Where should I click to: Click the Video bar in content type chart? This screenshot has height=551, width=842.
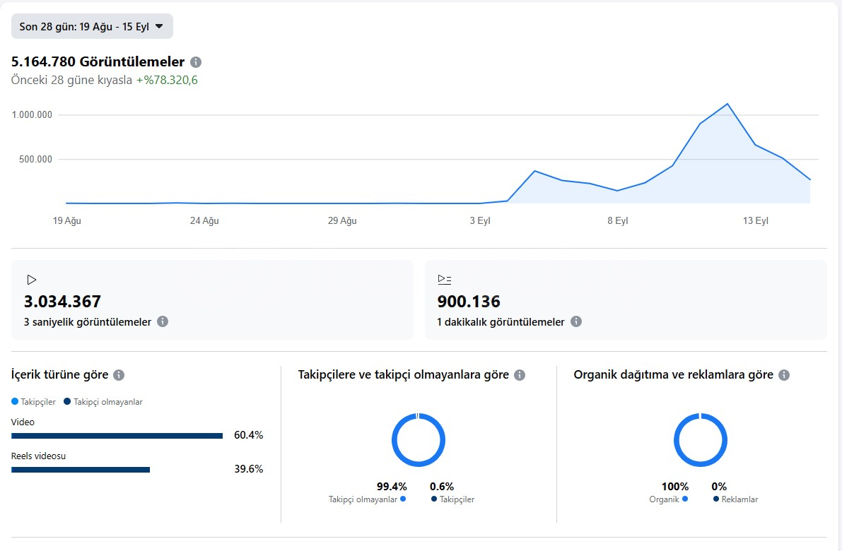pyautogui.click(x=117, y=436)
